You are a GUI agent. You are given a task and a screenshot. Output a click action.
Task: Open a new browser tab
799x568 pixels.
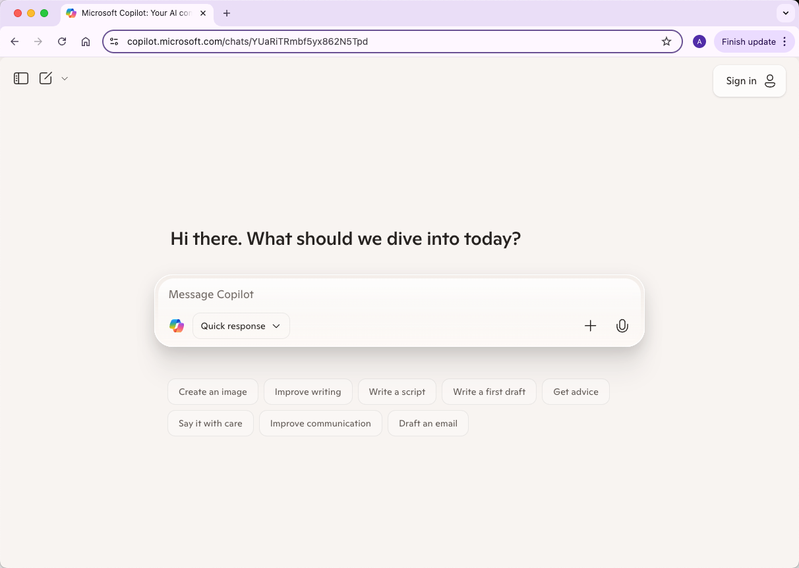[x=227, y=13]
